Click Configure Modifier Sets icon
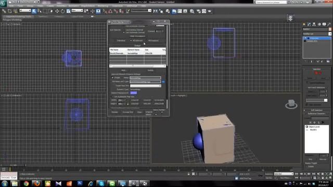The height and width of the screenshot is (187, 333). click(328, 61)
